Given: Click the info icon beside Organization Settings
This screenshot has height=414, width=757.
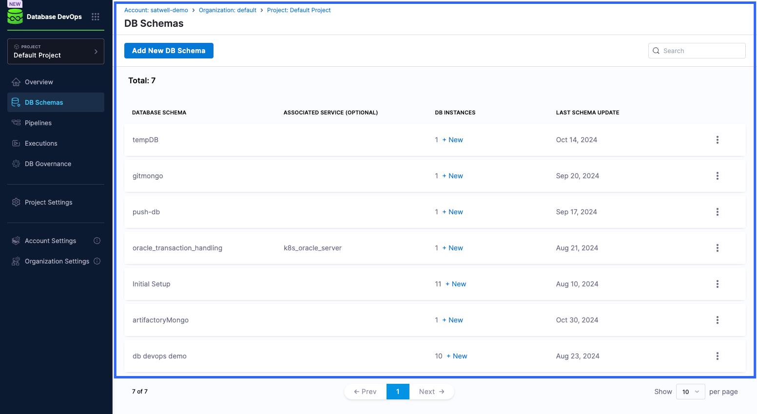Looking at the screenshot, I should 97,261.
